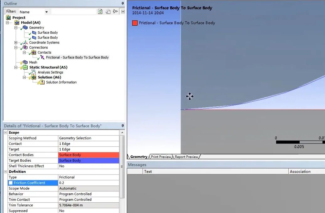
Task: Click the Static Structural (A5) icon
Action: tap(25, 67)
